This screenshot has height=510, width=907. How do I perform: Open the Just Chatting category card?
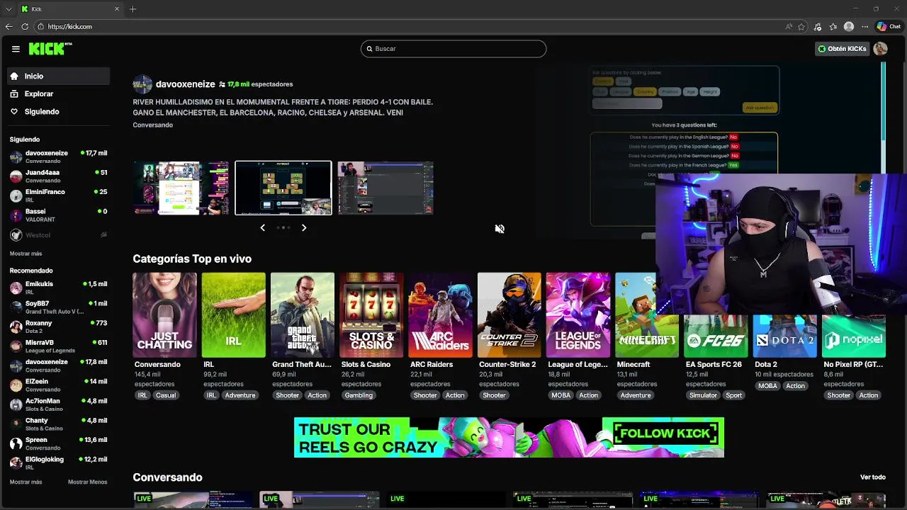click(164, 315)
